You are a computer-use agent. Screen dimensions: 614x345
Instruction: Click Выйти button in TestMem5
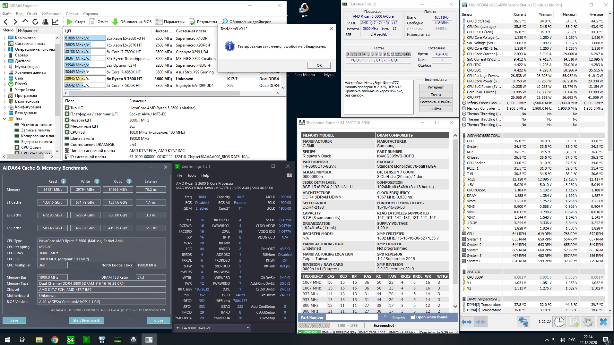pyautogui.click(x=436, y=109)
